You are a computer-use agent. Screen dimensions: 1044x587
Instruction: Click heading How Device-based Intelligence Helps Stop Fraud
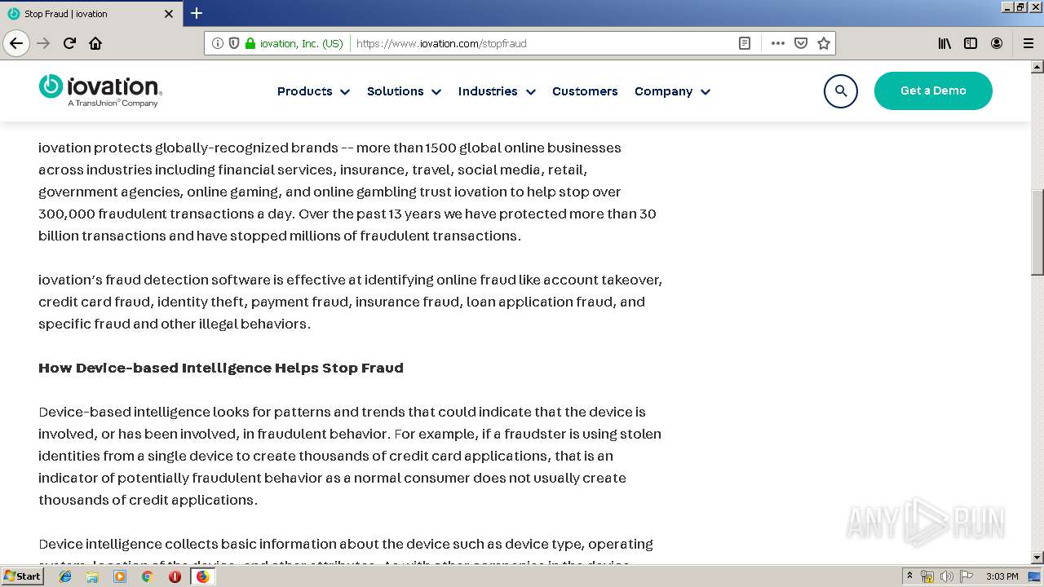[x=221, y=368]
